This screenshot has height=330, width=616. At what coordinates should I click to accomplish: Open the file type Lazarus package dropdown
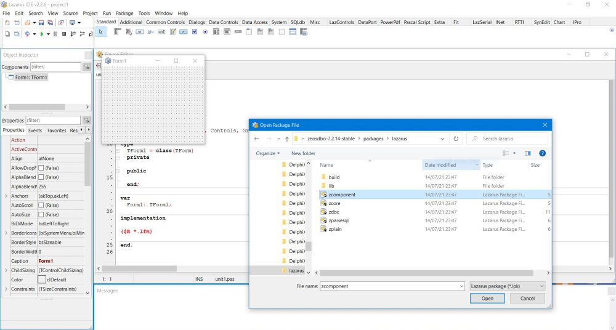pos(508,286)
